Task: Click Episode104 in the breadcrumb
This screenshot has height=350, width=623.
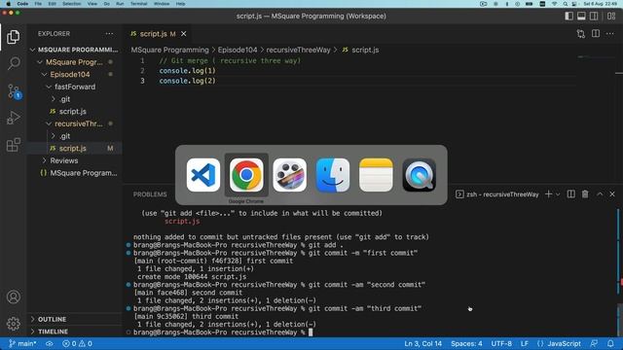Action: [238, 50]
